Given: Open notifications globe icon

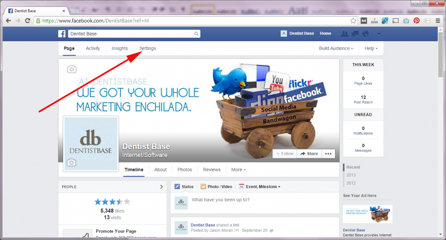Looking at the screenshot, I should (x=365, y=34).
